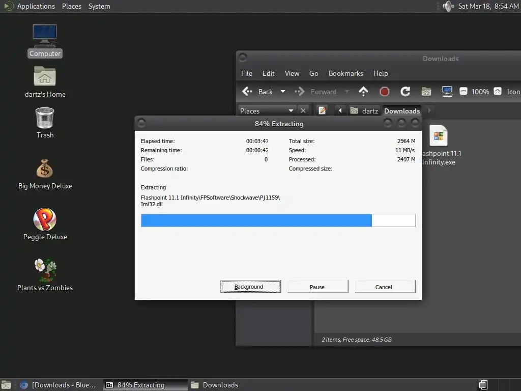
Task: Click the Downloads path bar button
Action: point(402,110)
